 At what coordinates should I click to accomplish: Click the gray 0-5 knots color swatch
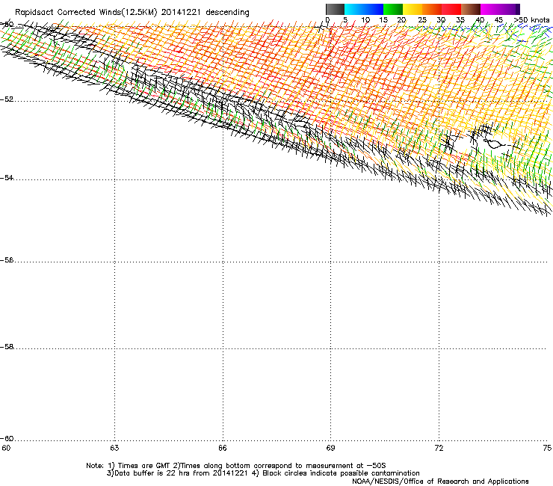[x=335, y=9]
